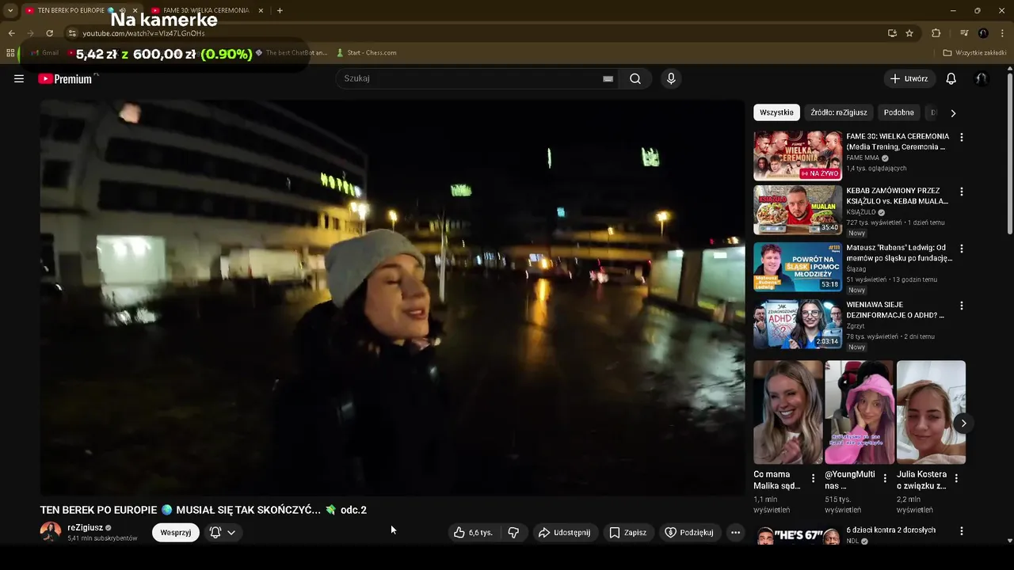
Task: Open options for Wieniawa ADHD video
Action: (962, 306)
